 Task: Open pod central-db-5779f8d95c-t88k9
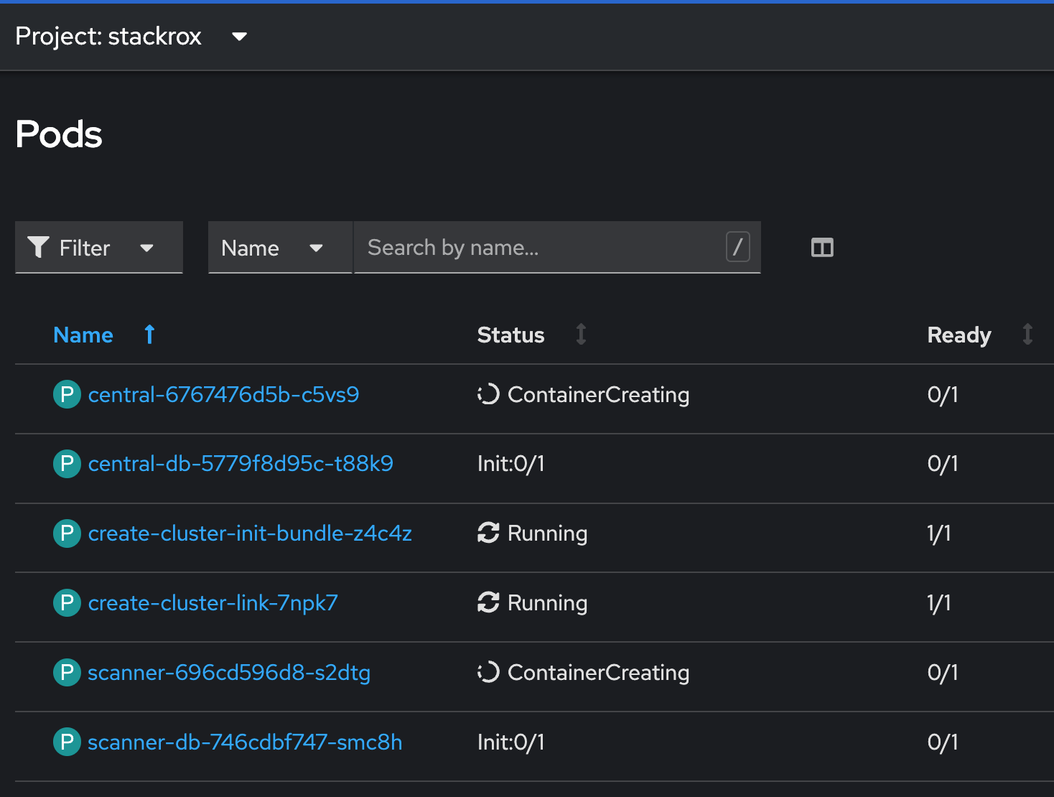pyautogui.click(x=241, y=464)
